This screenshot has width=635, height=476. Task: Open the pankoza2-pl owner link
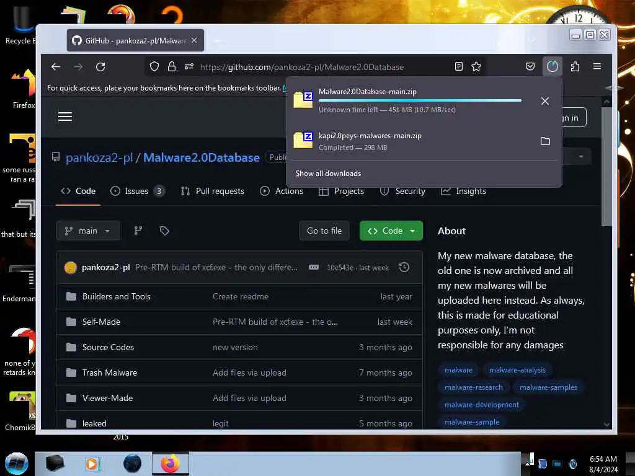[x=99, y=158]
